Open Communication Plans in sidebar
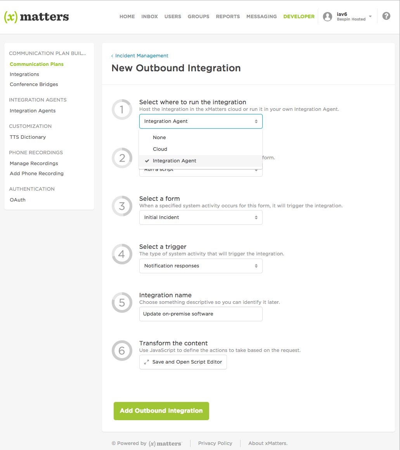 (36, 64)
